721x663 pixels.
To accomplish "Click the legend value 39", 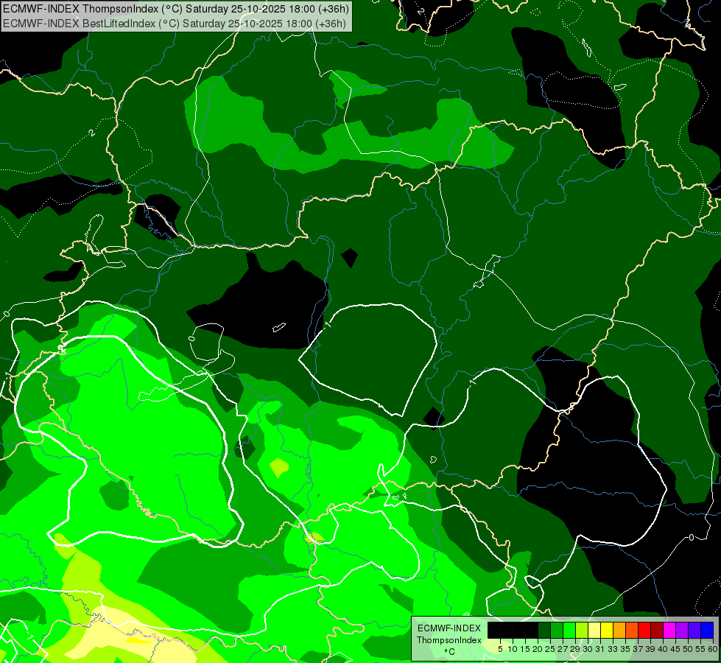I will tap(650, 649).
